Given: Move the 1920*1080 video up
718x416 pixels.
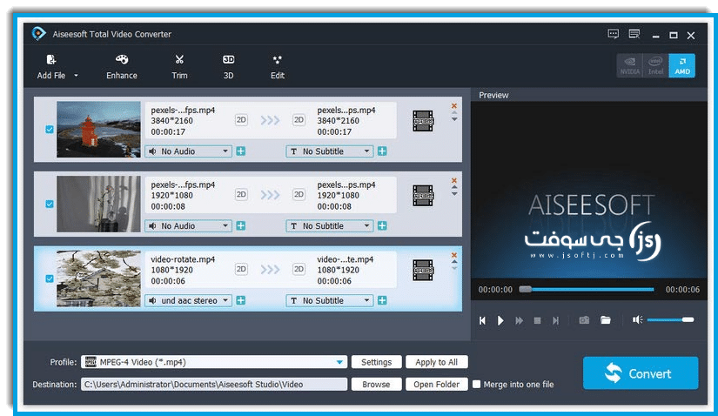Looking at the screenshot, I should 454,187.
